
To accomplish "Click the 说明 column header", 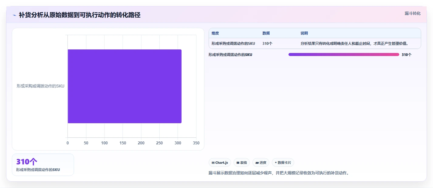I will [x=304, y=33].
